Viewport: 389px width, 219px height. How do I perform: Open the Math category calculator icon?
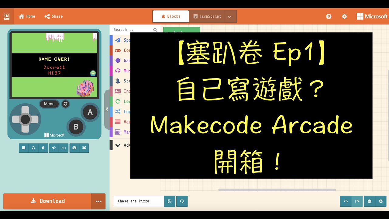click(x=118, y=132)
